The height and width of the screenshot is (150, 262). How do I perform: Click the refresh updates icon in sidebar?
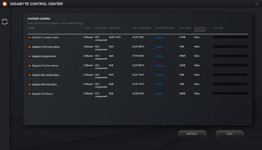point(5,22)
